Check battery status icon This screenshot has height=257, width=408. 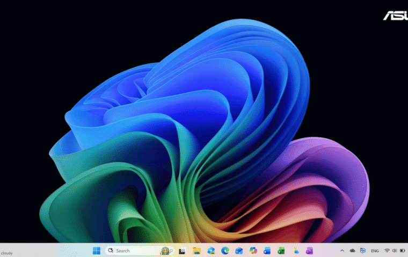click(403, 251)
